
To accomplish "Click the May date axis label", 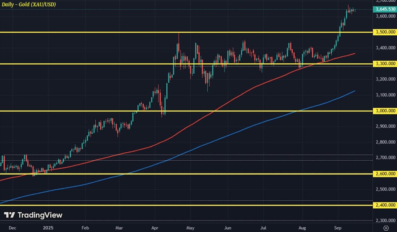I will point(191,228).
